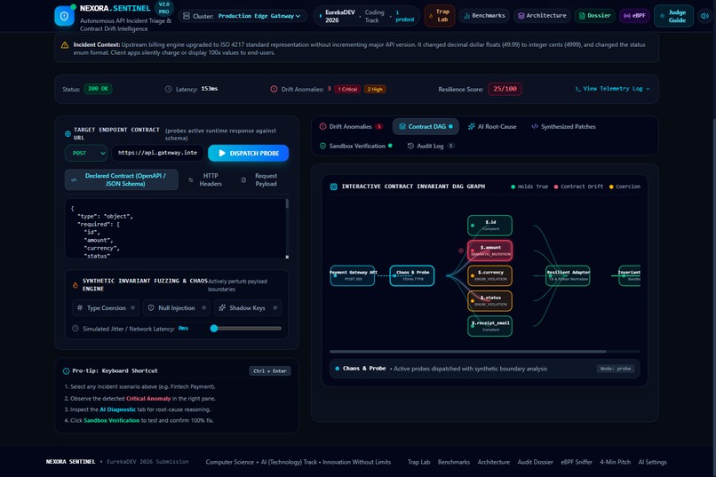Image resolution: width=716 pixels, height=477 pixels.
Task: Click the DAG graph chip icon in its header
Action: coord(334,187)
